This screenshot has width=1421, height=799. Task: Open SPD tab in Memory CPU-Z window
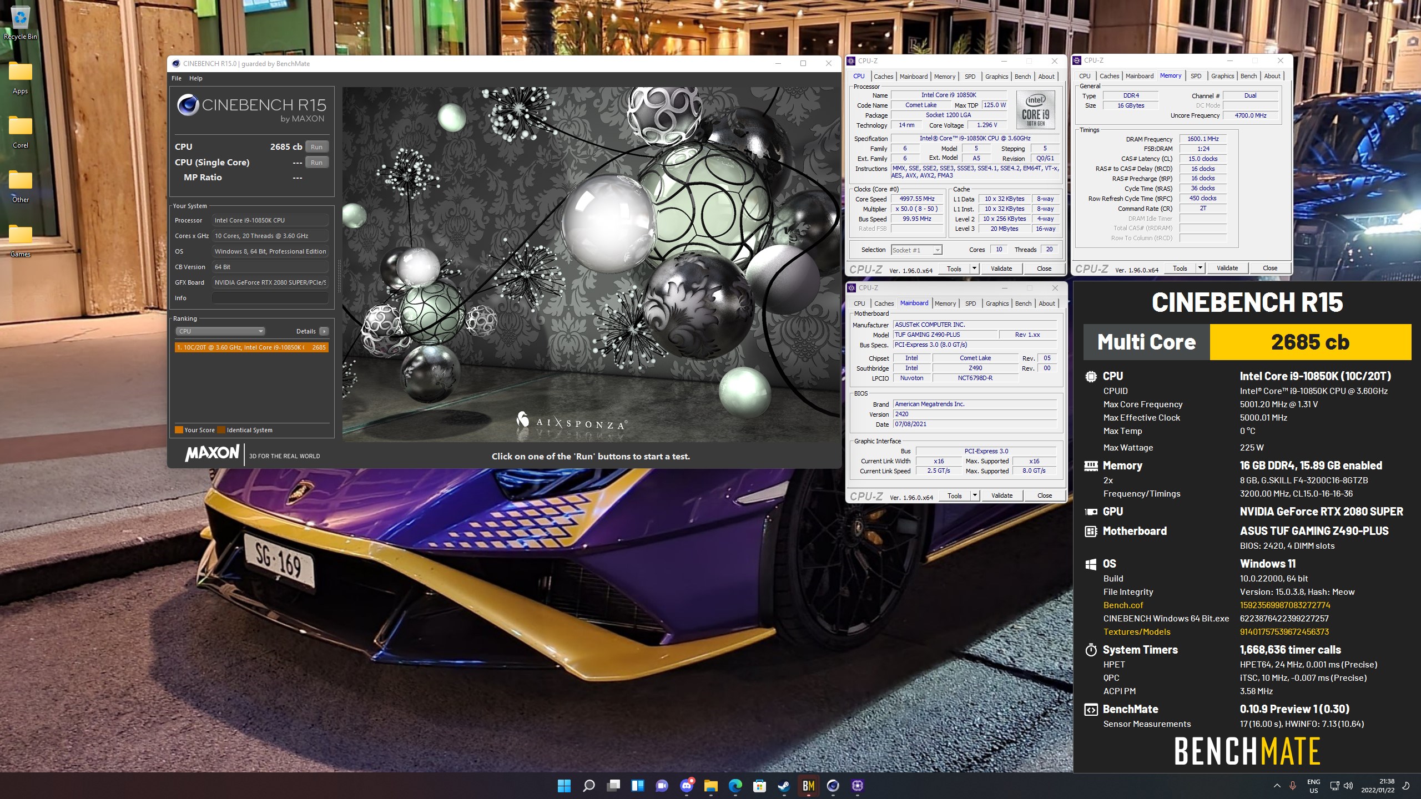pos(1196,76)
